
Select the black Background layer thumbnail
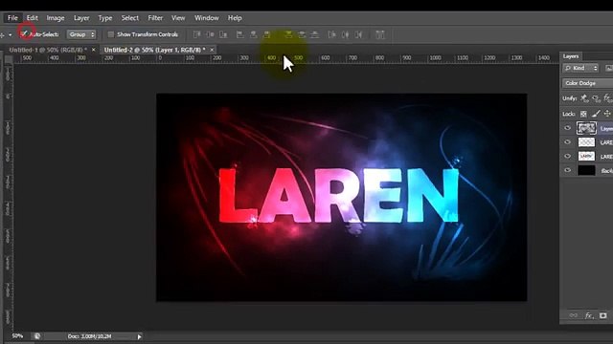[x=586, y=170]
